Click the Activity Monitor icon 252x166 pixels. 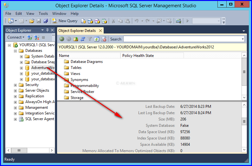pyautogui.click(x=178, y=21)
